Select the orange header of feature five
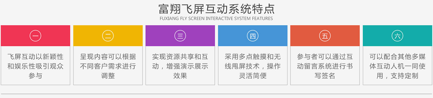This screenshot has height=98, width=433. 325,36
